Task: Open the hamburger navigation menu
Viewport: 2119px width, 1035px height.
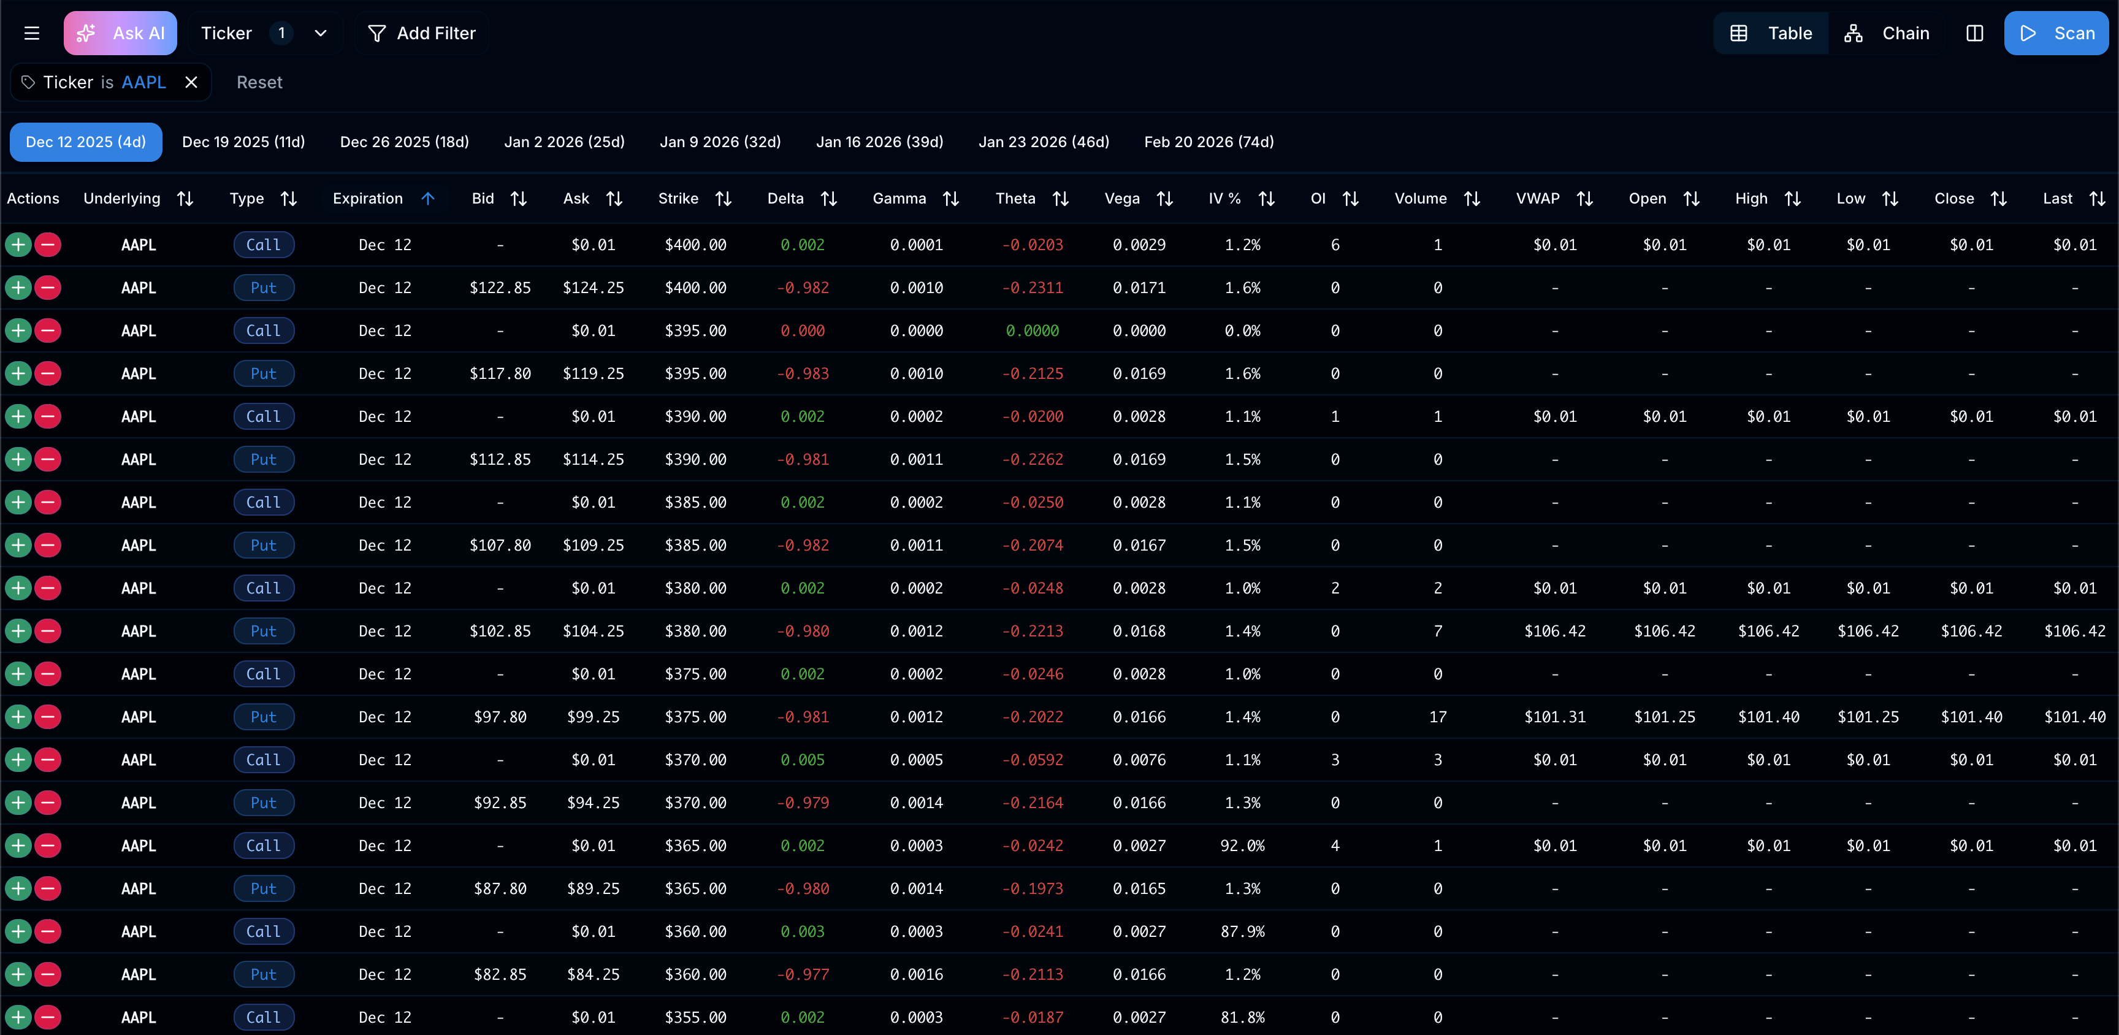Action: 31,33
